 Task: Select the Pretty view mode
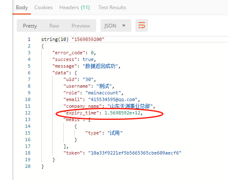pyautogui.click(x=30, y=26)
